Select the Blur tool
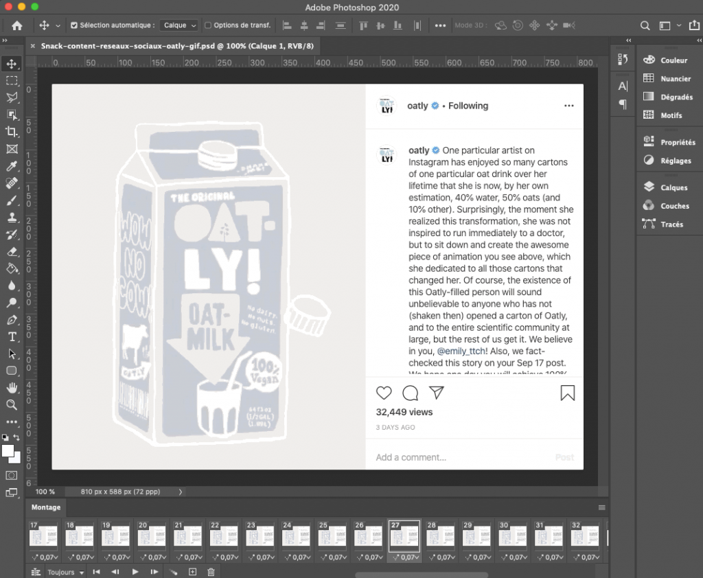Viewport: 703px width, 578px height. coord(12,286)
